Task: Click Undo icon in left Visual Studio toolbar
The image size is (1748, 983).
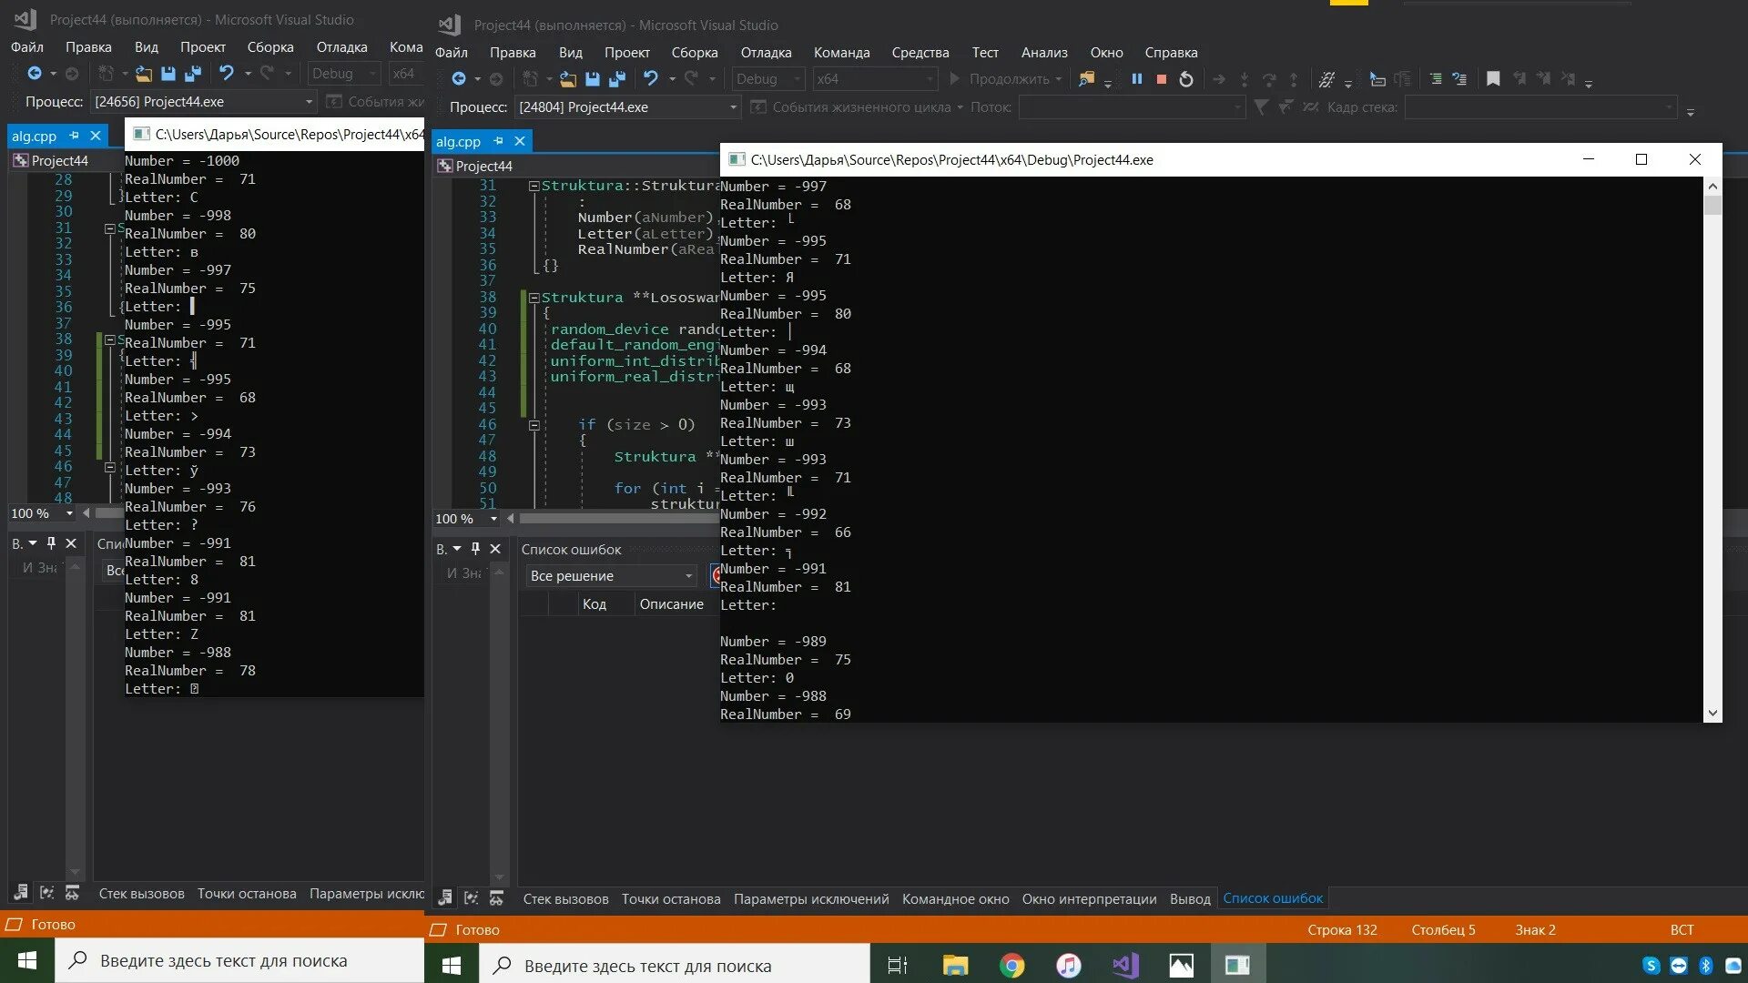Action: pyautogui.click(x=226, y=74)
